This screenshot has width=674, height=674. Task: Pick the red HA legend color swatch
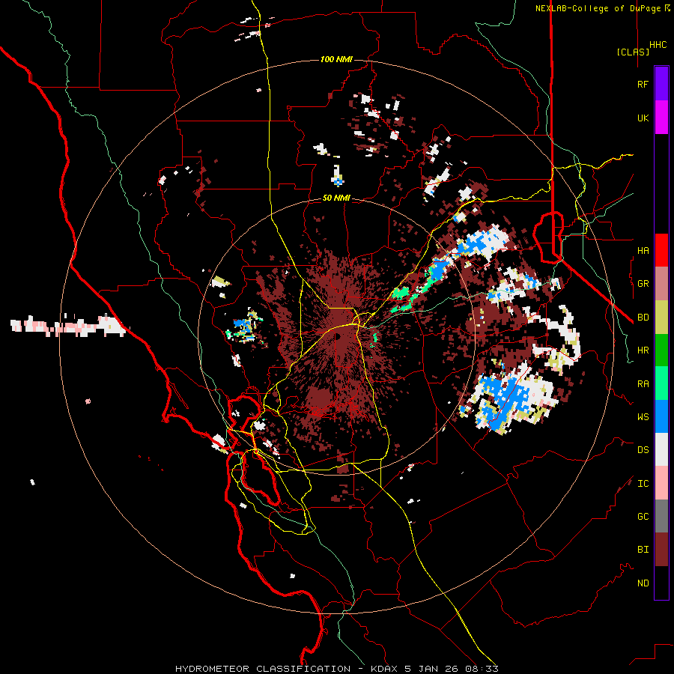pos(661,250)
